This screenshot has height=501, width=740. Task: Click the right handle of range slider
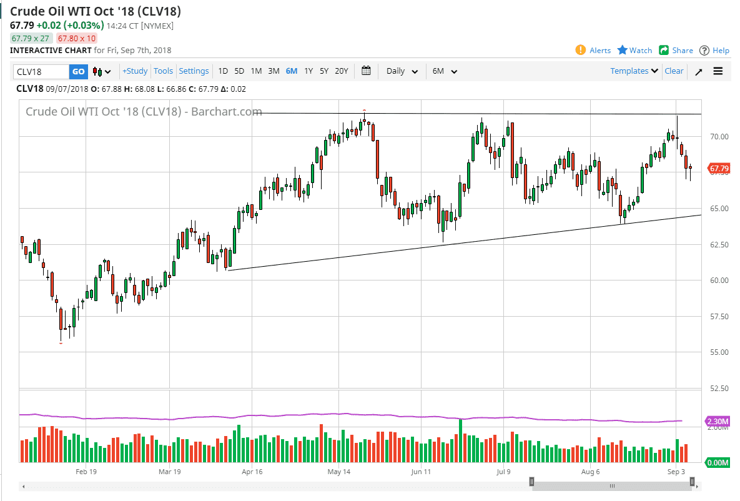(x=692, y=482)
